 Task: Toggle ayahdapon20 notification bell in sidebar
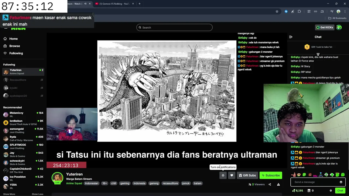42,96
